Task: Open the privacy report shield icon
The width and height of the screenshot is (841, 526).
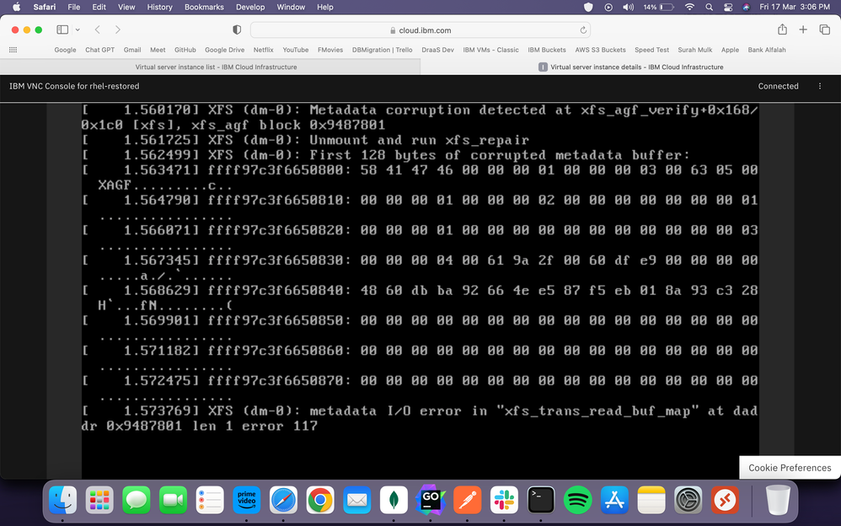Action: point(237,30)
